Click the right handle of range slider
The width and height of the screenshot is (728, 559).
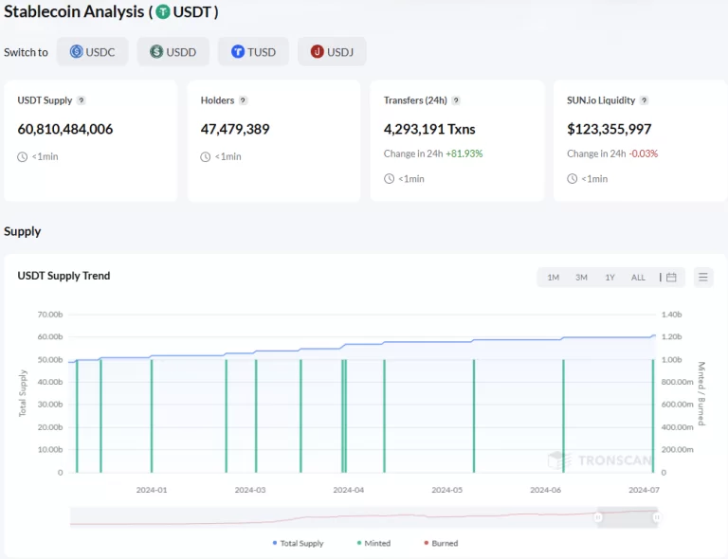pyautogui.click(x=656, y=517)
